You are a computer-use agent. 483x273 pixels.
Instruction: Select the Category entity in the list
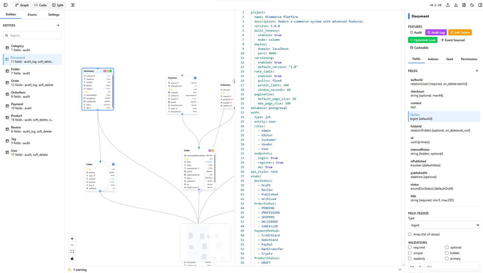(x=32, y=48)
